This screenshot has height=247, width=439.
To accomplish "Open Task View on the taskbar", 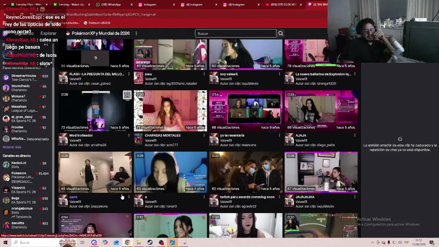I will coord(82,243).
